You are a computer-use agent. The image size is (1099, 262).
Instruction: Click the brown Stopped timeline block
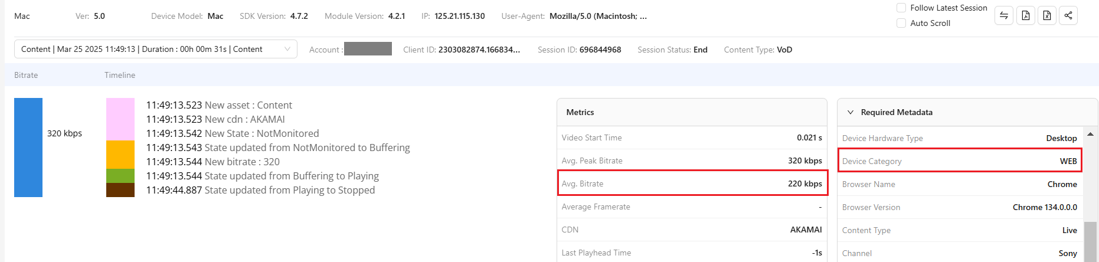coord(120,190)
